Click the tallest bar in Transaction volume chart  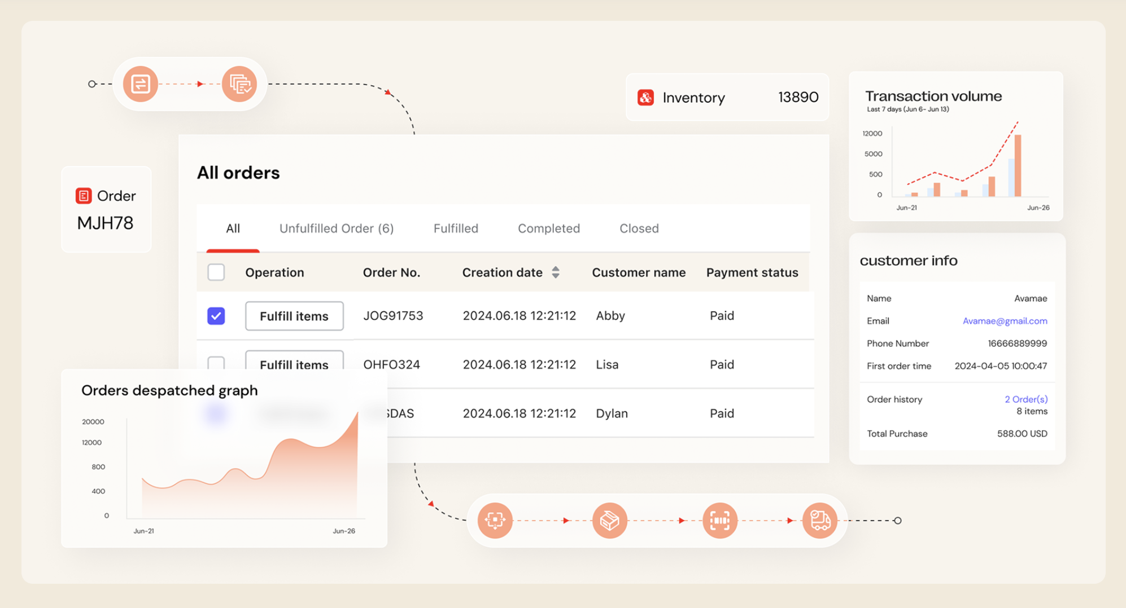pyautogui.click(x=1018, y=165)
